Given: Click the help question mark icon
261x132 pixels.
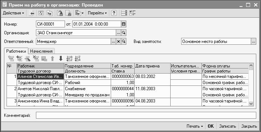Looking at the screenshot, I should [x=114, y=13].
